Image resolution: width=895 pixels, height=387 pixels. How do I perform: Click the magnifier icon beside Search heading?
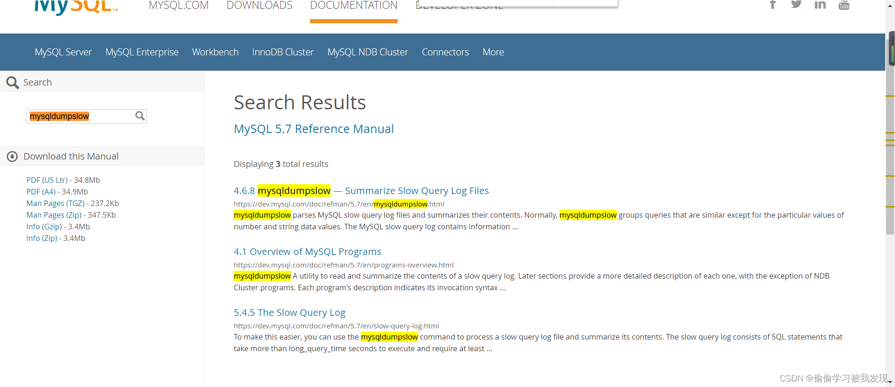pos(13,82)
